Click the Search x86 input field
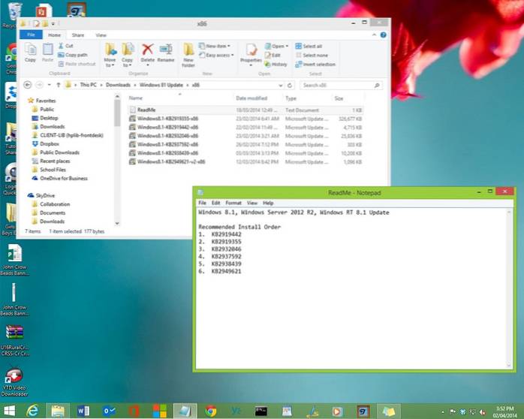The height and width of the screenshot is (419, 524). [x=340, y=85]
